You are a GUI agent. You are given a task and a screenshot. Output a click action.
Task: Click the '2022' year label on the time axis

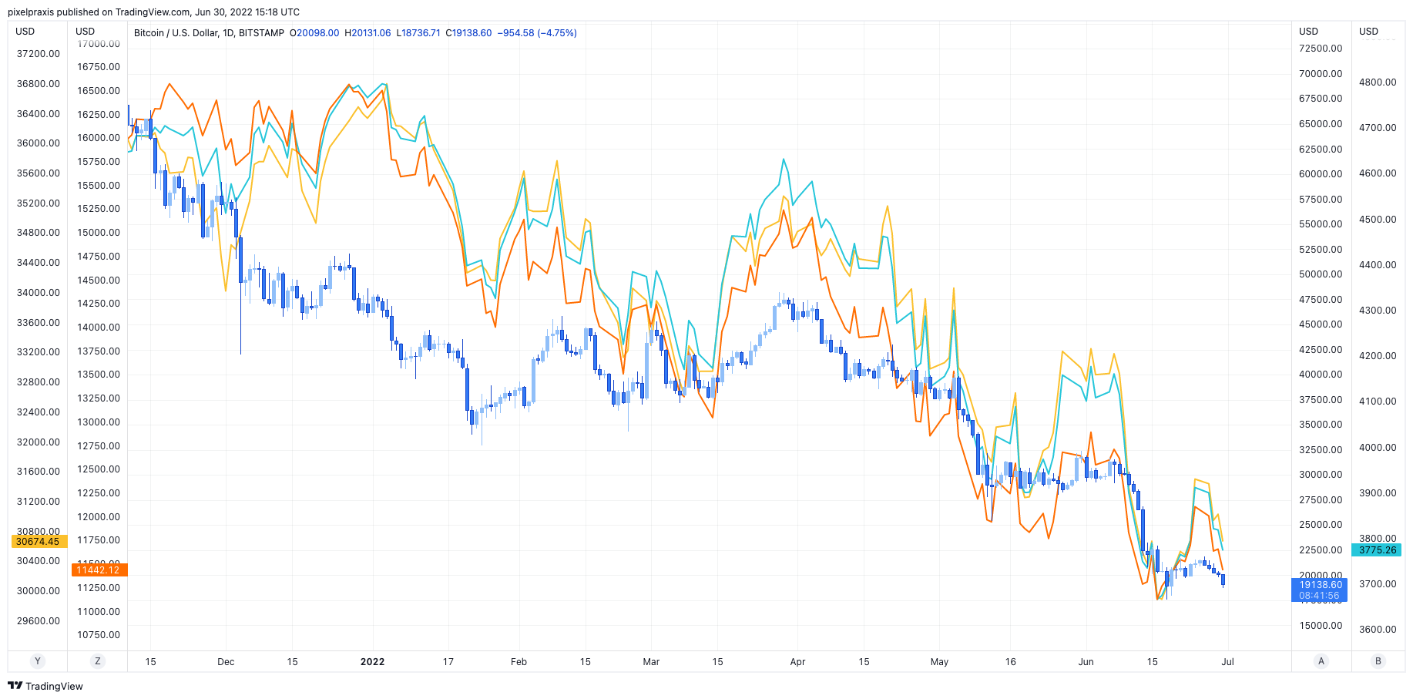pos(372,662)
